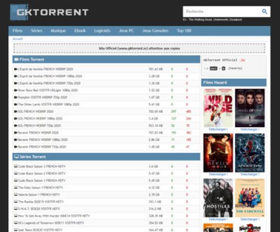Open Revenir FRENCH WEBRIP 720p 2020
Screen dimensions: 280x232
pos(42,147)
